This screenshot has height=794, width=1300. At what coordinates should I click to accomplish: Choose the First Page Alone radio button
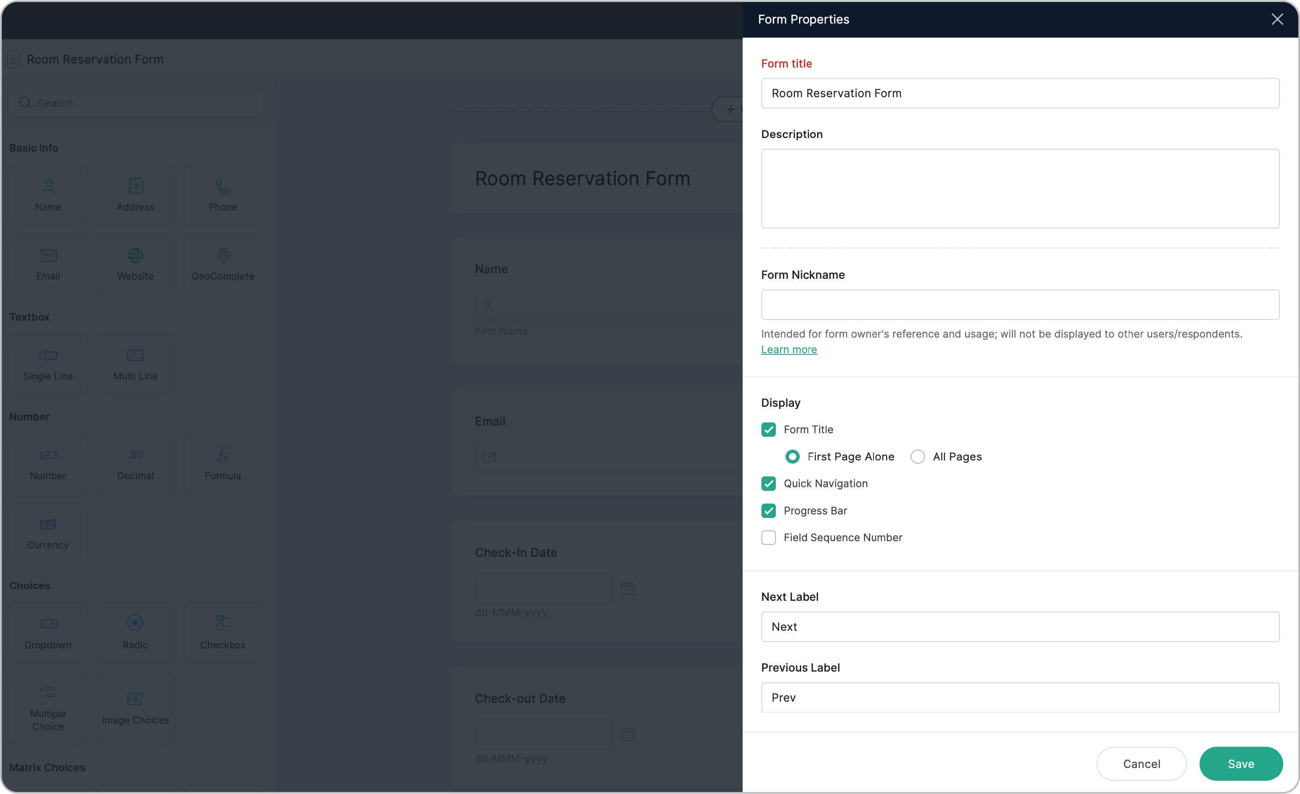click(x=793, y=456)
